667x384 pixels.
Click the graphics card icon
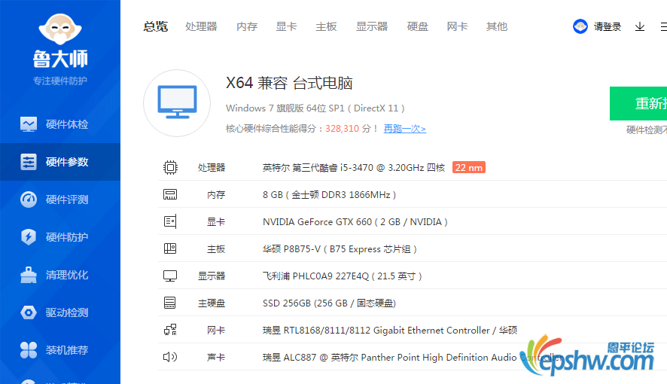[x=170, y=221]
